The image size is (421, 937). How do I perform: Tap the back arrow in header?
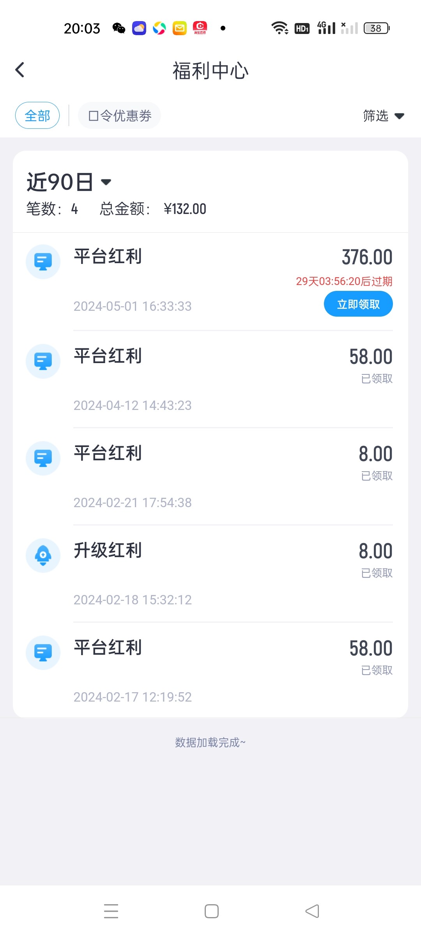[20, 70]
